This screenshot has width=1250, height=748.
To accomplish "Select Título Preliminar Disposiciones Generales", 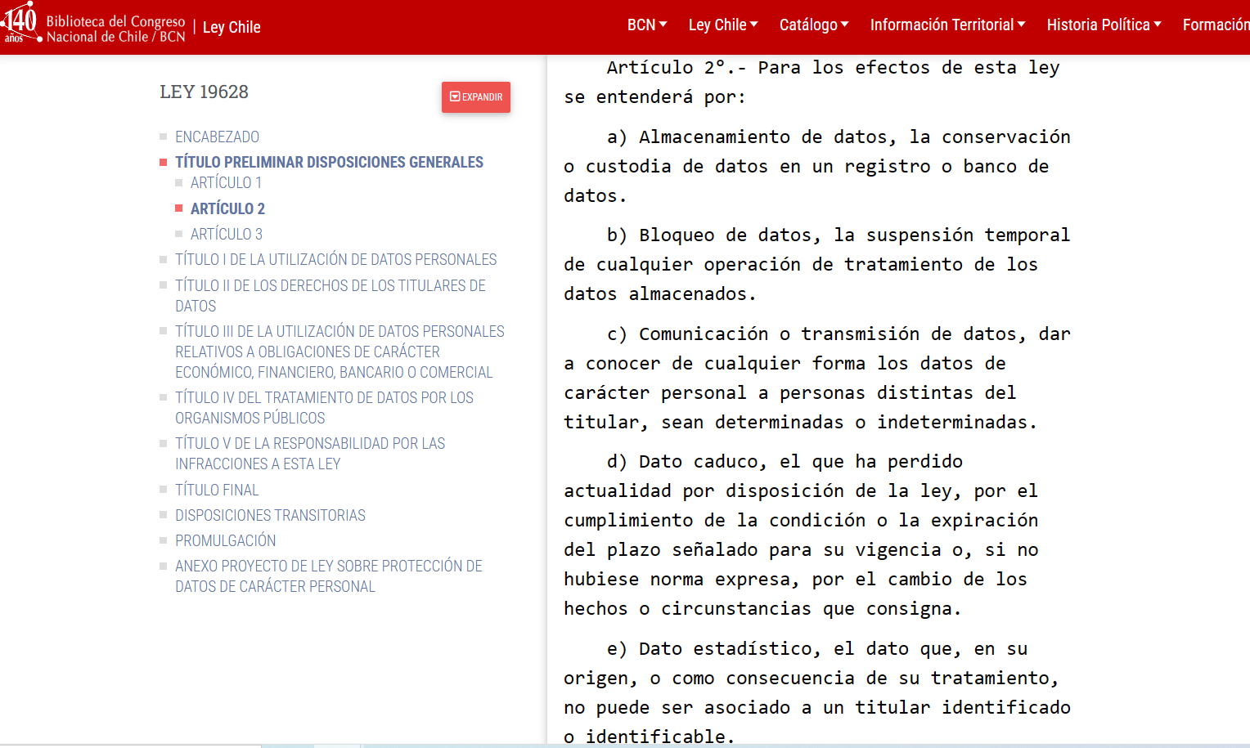I will pos(329,162).
